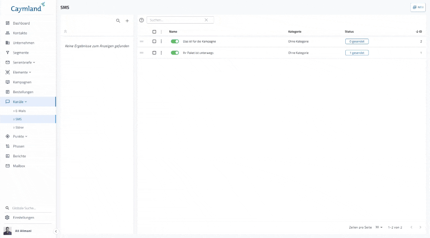Check the select-all checkbox in table header
The image size is (430, 238).
tap(154, 31)
